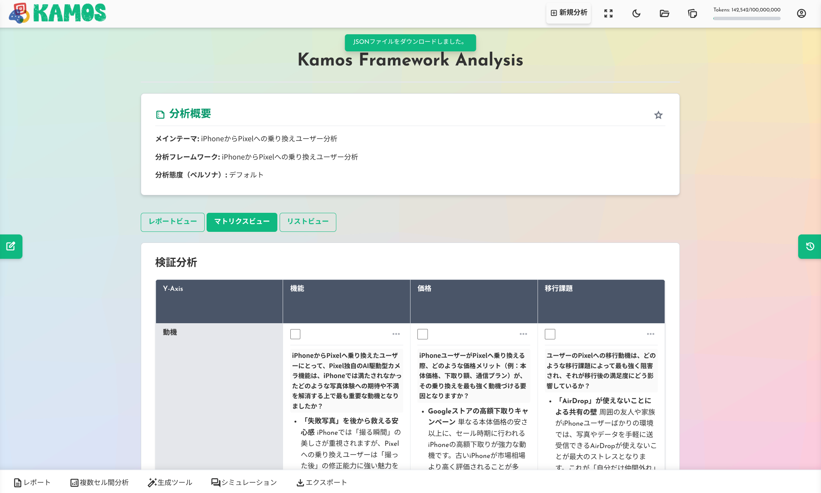The height and width of the screenshot is (493, 821).
Task: Open エクスポート from the bottom bar
Action: click(x=321, y=482)
